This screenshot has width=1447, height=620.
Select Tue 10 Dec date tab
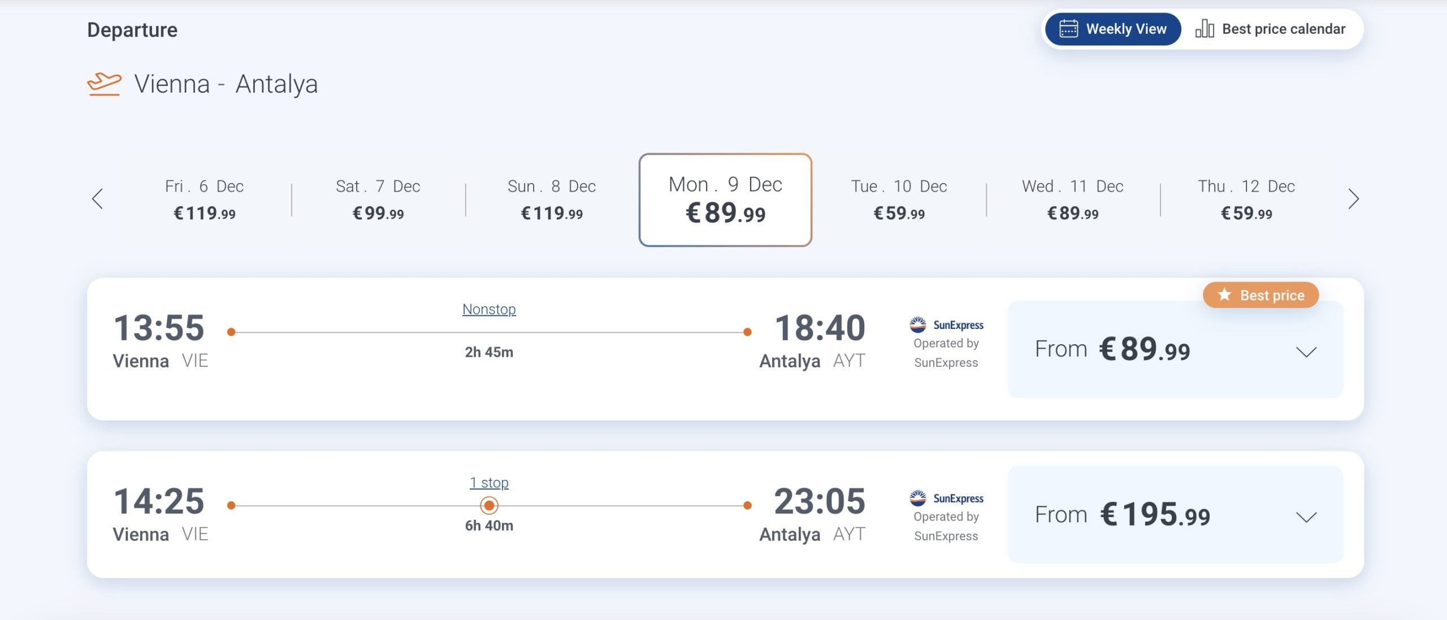899,199
